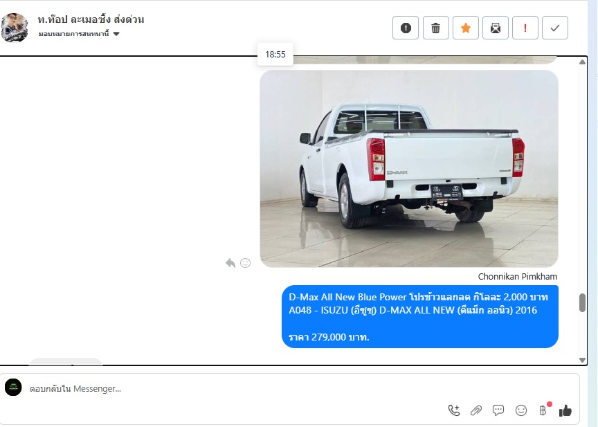This screenshot has width=598, height=427.
Task: Click sender name Chonnikan Pimkham
Action: click(x=518, y=276)
